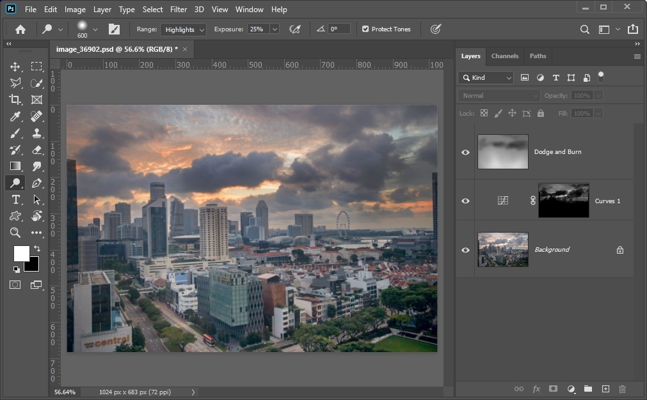Select the Move tool

[15, 66]
